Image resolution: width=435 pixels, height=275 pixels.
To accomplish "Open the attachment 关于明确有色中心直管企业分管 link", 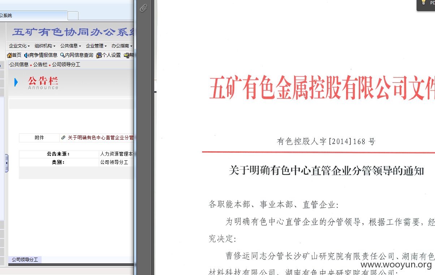I will (x=101, y=137).
